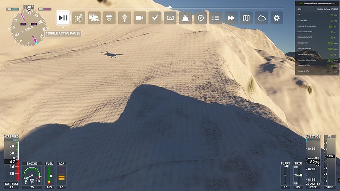Open the map with pin icon panel
340x191 pixels.
click(x=79, y=18)
